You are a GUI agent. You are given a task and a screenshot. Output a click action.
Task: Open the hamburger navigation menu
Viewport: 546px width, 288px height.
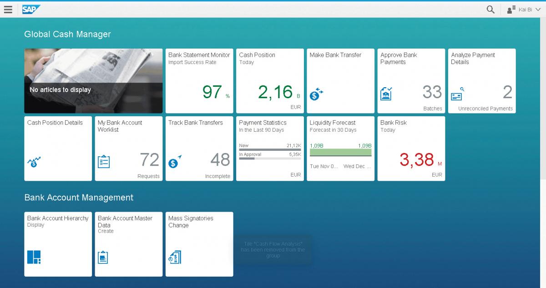coord(8,10)
